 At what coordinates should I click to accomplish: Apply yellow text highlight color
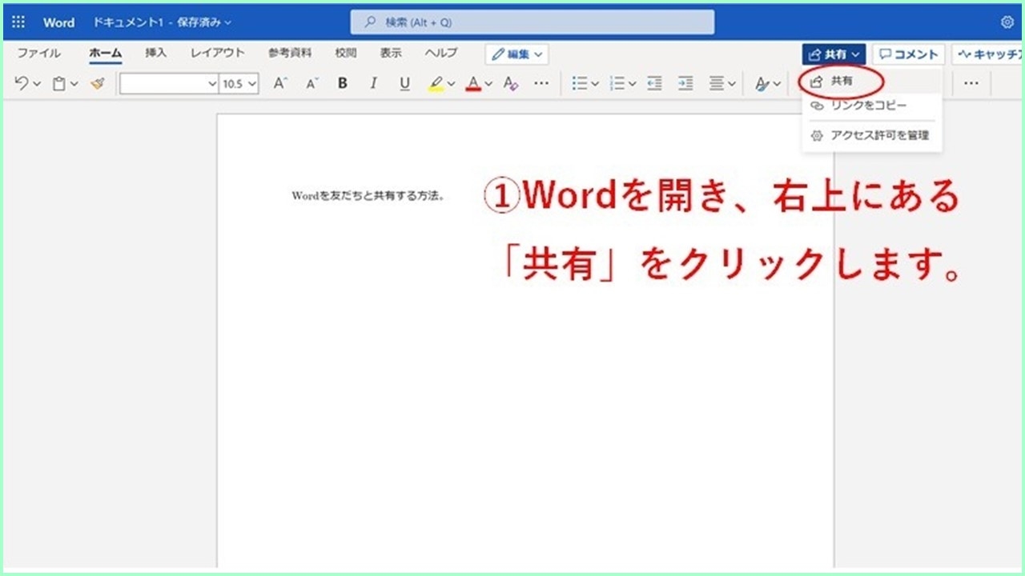pos(436,83)
